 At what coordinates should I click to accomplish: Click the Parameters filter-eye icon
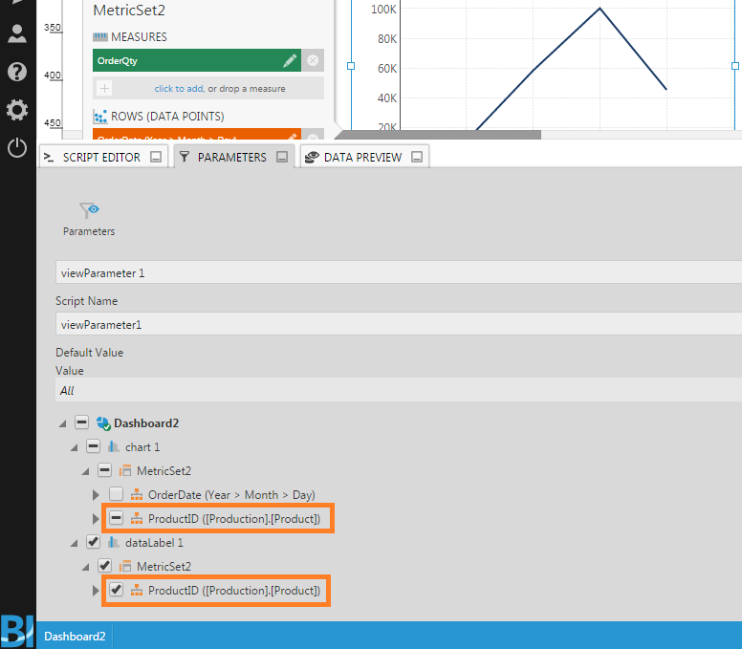tap(89, 210)
